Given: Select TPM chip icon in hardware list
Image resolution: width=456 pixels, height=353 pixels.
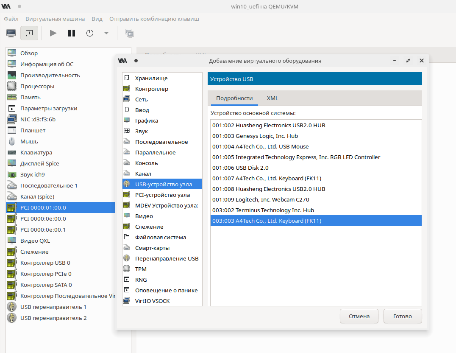Looking at the screenshot, I should click(126, 269).
